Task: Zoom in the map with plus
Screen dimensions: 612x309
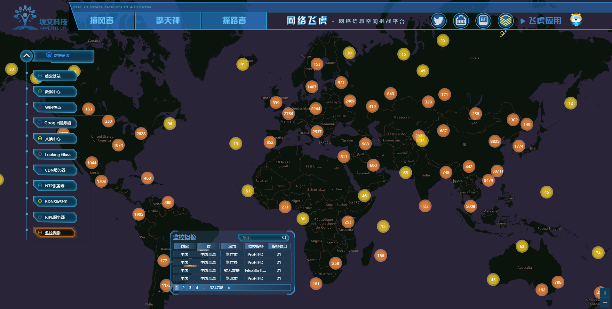Action: point(605,293)
